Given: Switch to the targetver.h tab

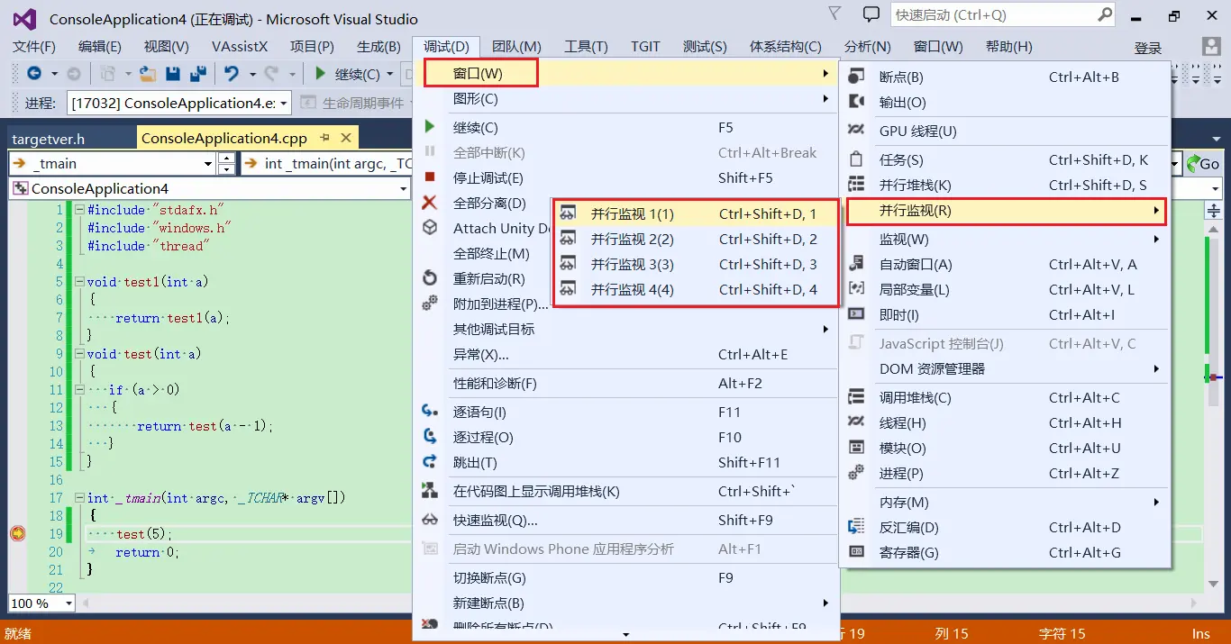Looking at the screenshot, I should pos(49,139).
